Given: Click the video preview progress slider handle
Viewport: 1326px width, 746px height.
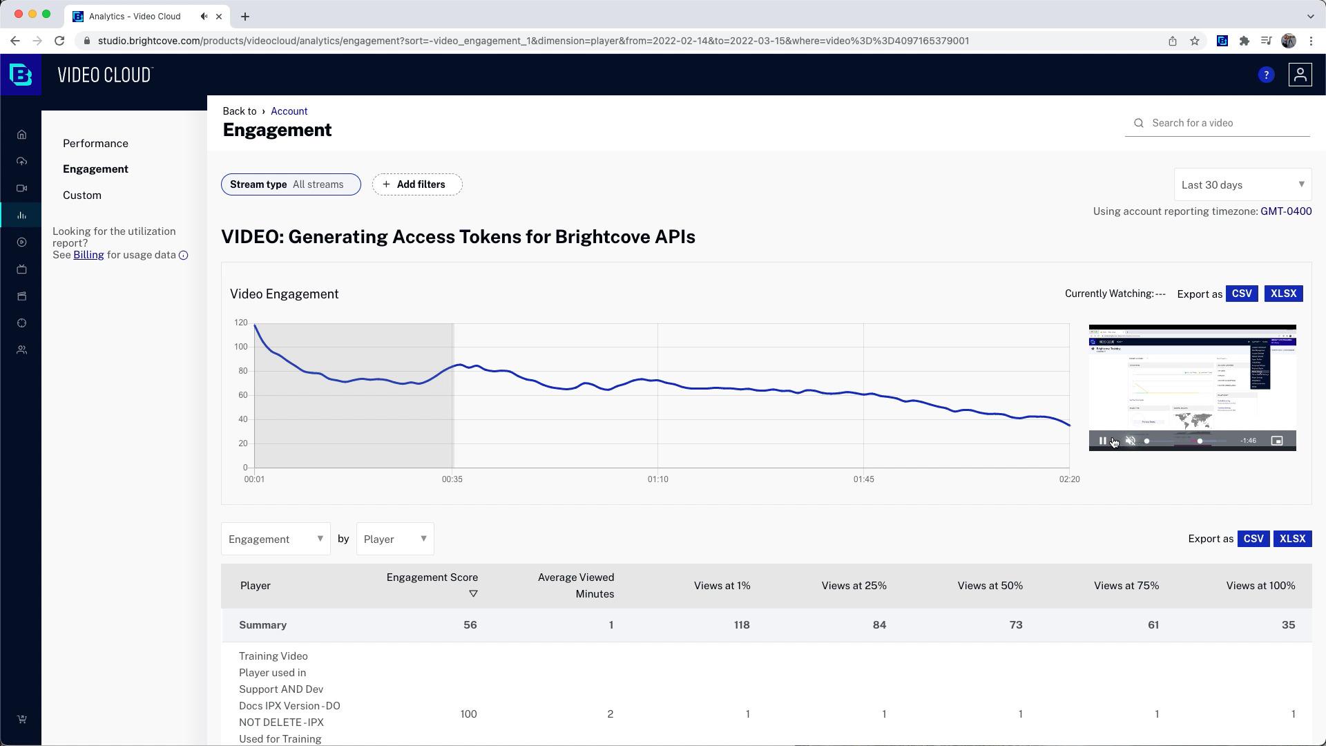Looking at the screenshot, I should pyautogui.click(x=1200, y=441).
